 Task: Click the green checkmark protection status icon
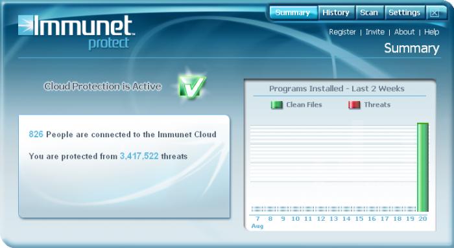(192, 86)
